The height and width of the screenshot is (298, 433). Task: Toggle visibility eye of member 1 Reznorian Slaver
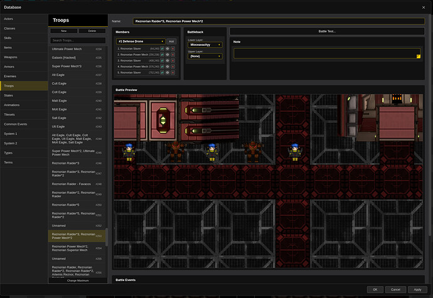pos(168,48)
